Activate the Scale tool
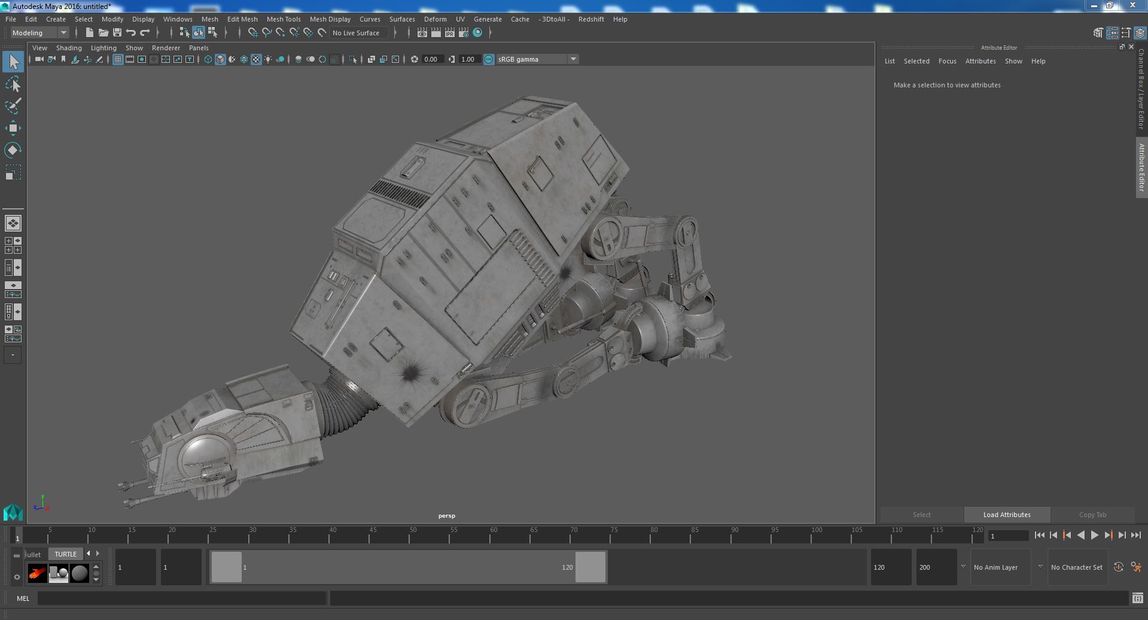The image size is (1148, 620). click(x=13, y=172)
